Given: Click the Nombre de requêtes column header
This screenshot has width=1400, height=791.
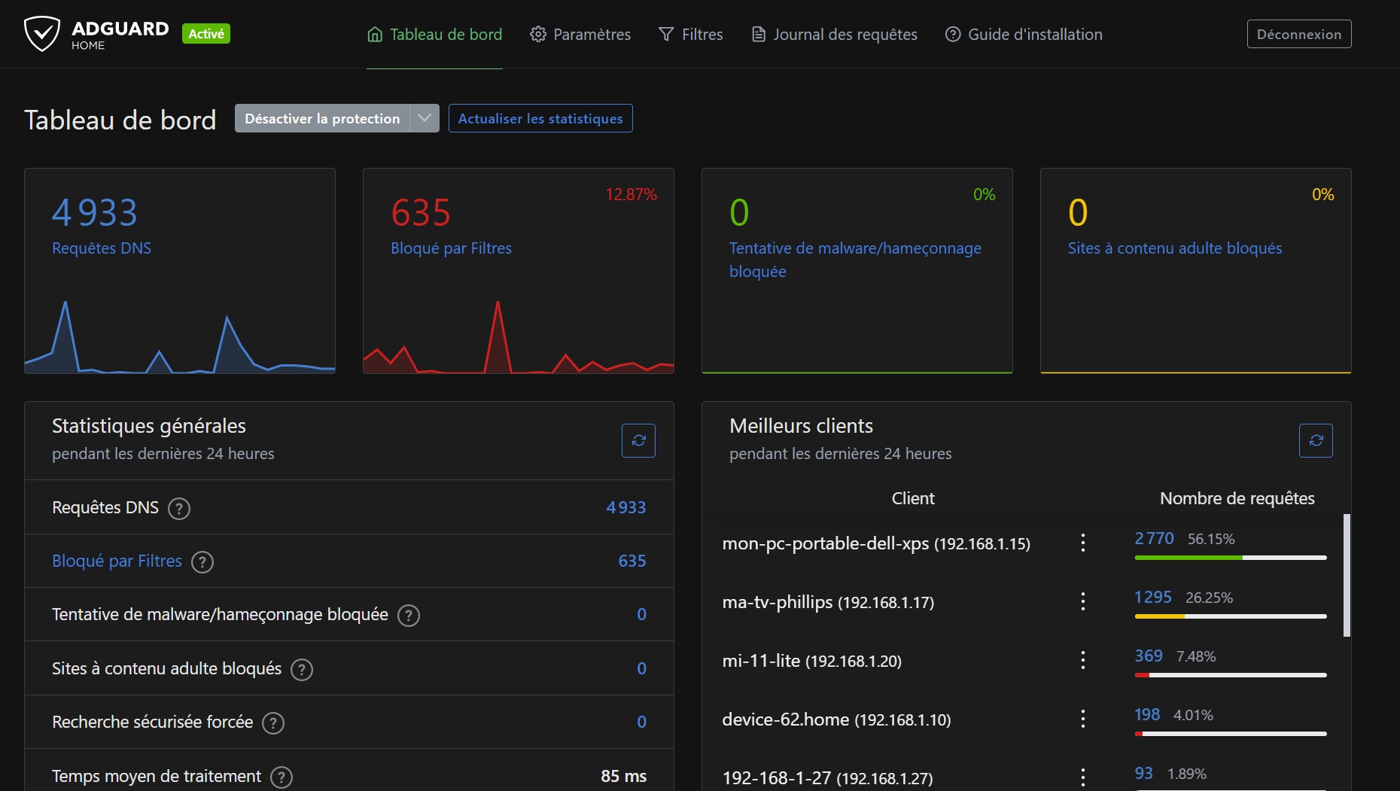Looking at the screenshot, I should [1237, 498].
